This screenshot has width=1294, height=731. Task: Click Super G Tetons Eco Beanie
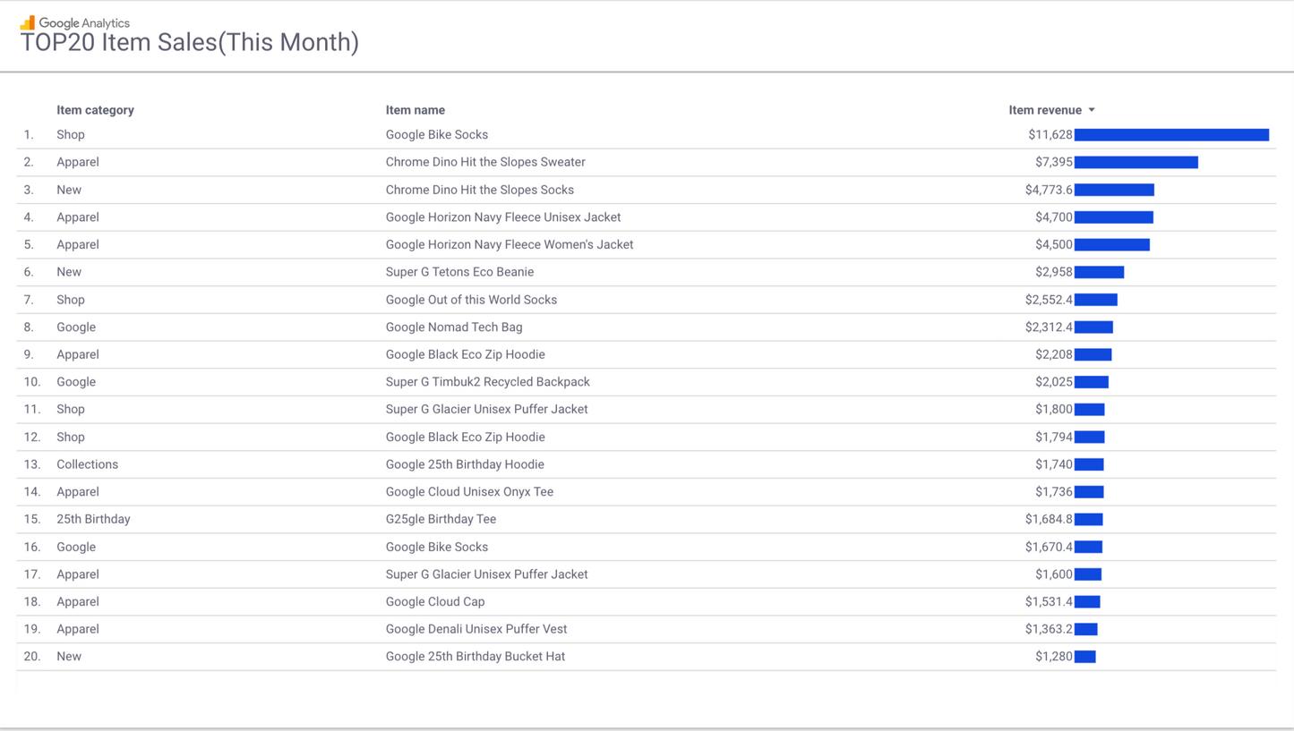click(x=459, y=272)
